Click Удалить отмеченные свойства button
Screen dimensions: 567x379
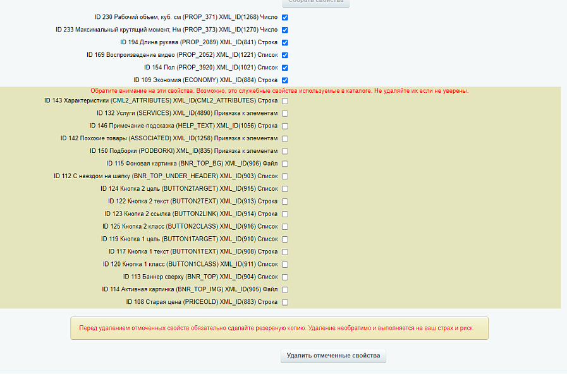[x=333, y=356]
